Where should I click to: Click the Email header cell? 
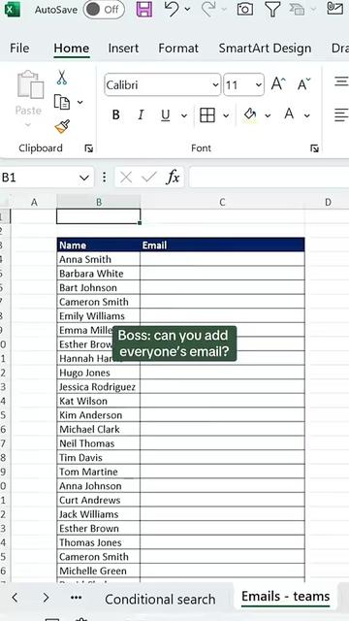pyautogui.click(x=222, y=245)
